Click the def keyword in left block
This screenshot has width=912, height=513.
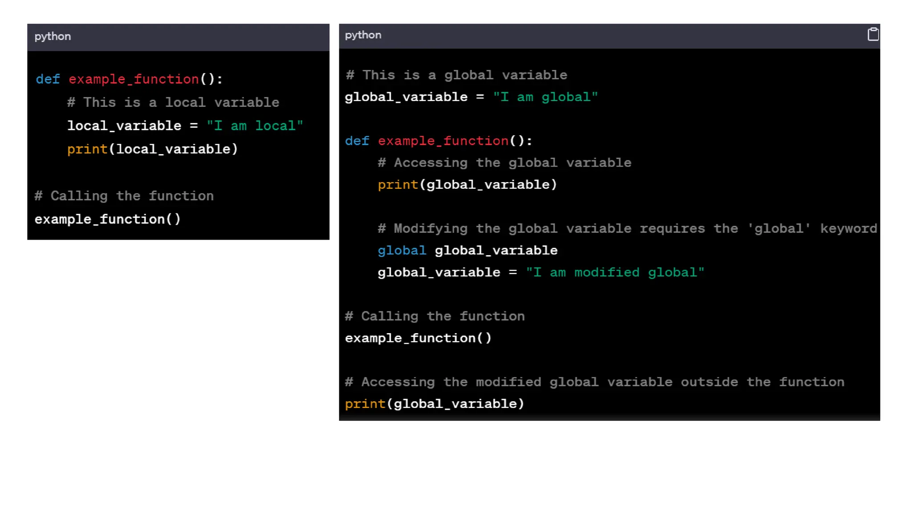(x=48, y=79)
